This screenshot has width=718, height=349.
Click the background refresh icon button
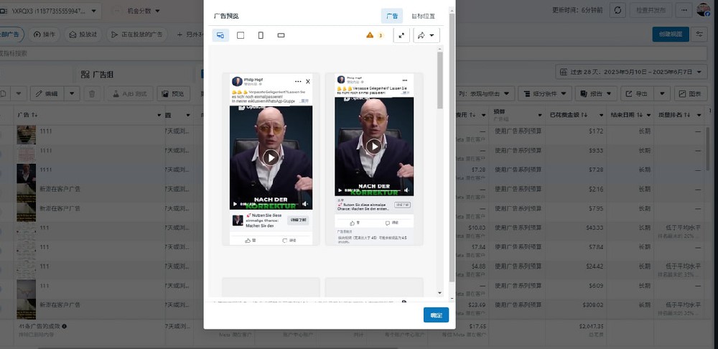618,10
